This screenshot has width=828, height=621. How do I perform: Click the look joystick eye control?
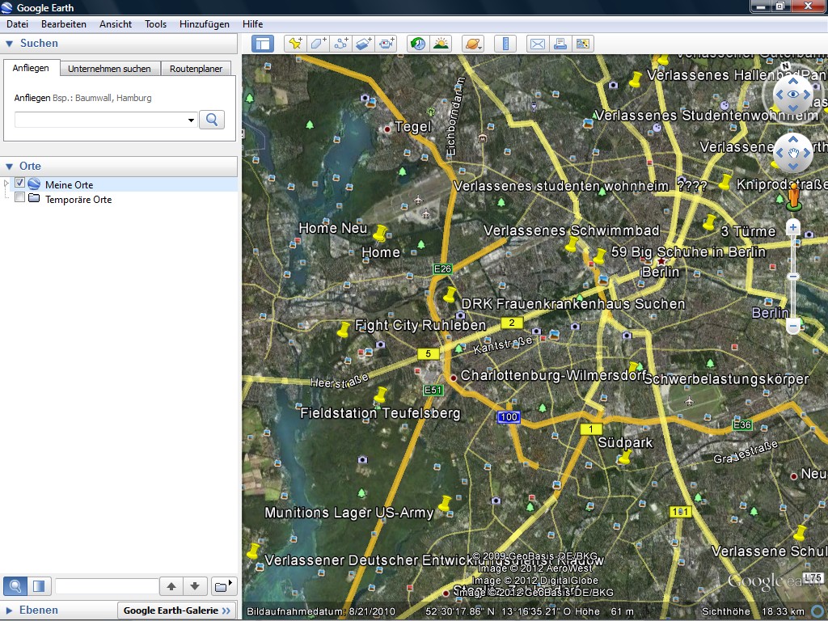click(792, 95)
